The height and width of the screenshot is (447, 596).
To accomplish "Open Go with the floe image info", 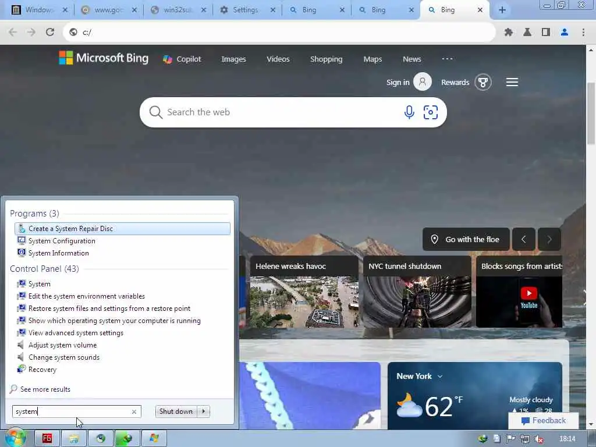I will point(466,239).
